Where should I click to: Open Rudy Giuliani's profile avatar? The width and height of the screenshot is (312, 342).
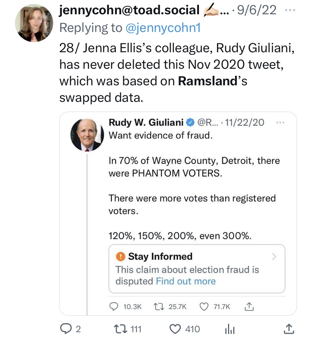[x=87, y=135]
